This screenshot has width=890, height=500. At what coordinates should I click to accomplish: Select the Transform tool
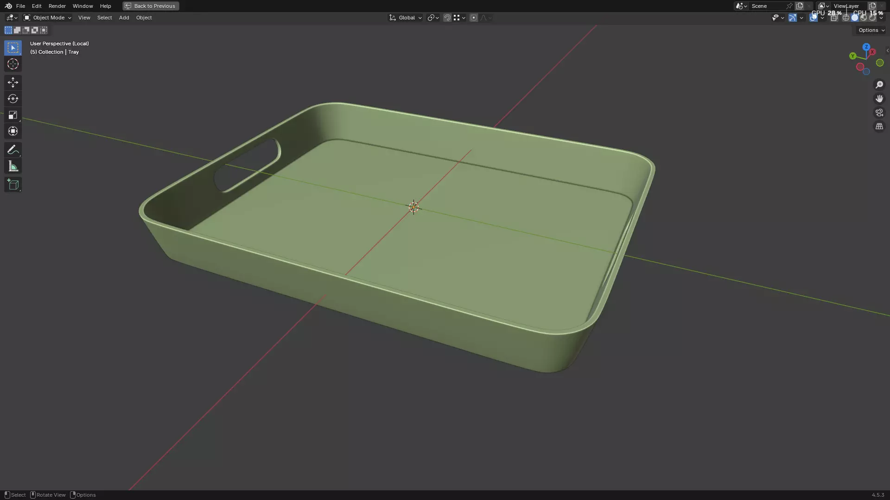coord(13,131)
